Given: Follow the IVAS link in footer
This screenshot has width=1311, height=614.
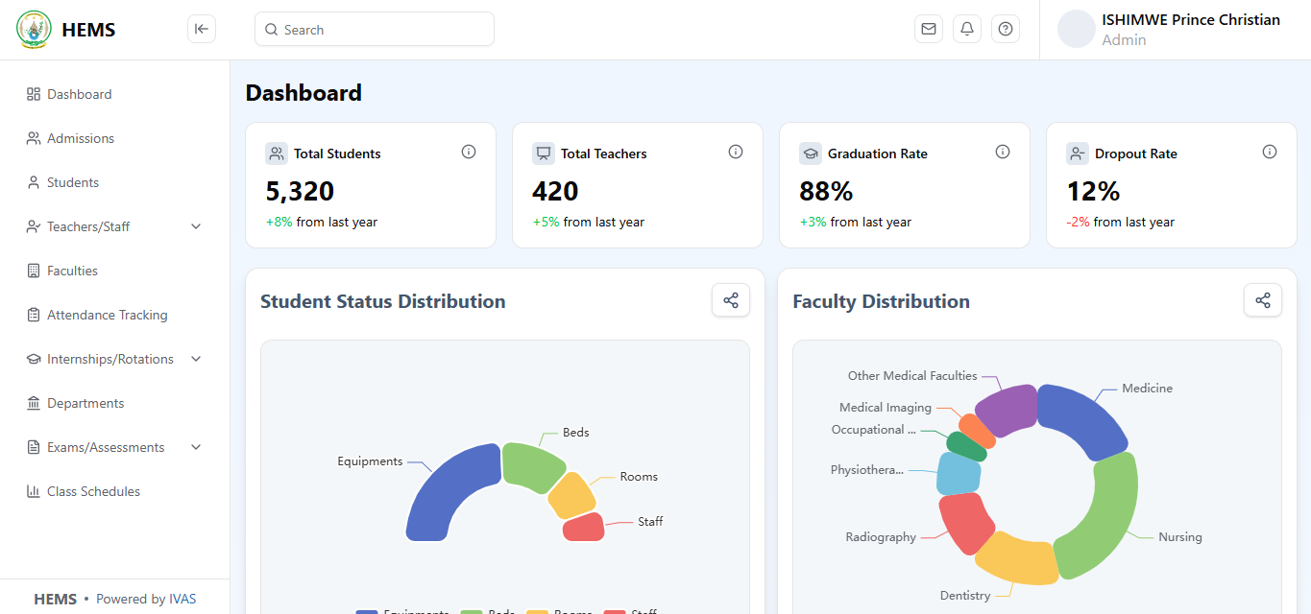Looking at the screenshot, I should [x=182, y=599].
